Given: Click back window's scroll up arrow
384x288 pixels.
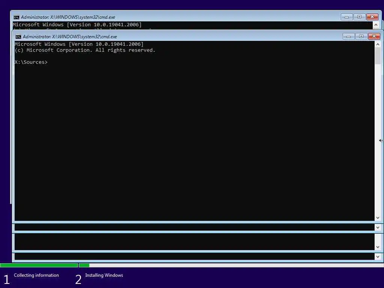Looking at the screenshot, I should [376, 25].
